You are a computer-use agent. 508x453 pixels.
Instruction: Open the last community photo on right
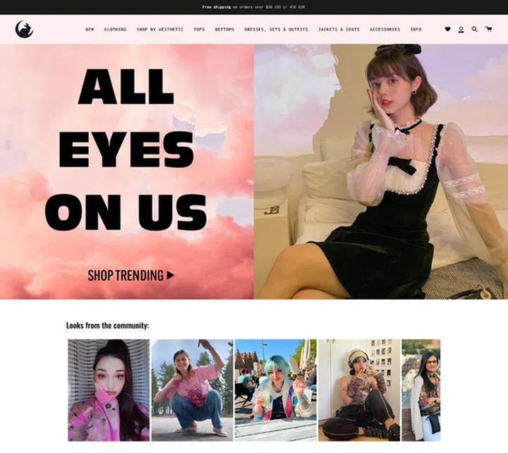point(421,390)
